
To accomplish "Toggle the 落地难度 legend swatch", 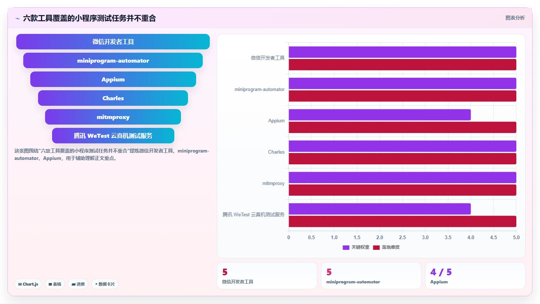I will [x=376, y=247].
